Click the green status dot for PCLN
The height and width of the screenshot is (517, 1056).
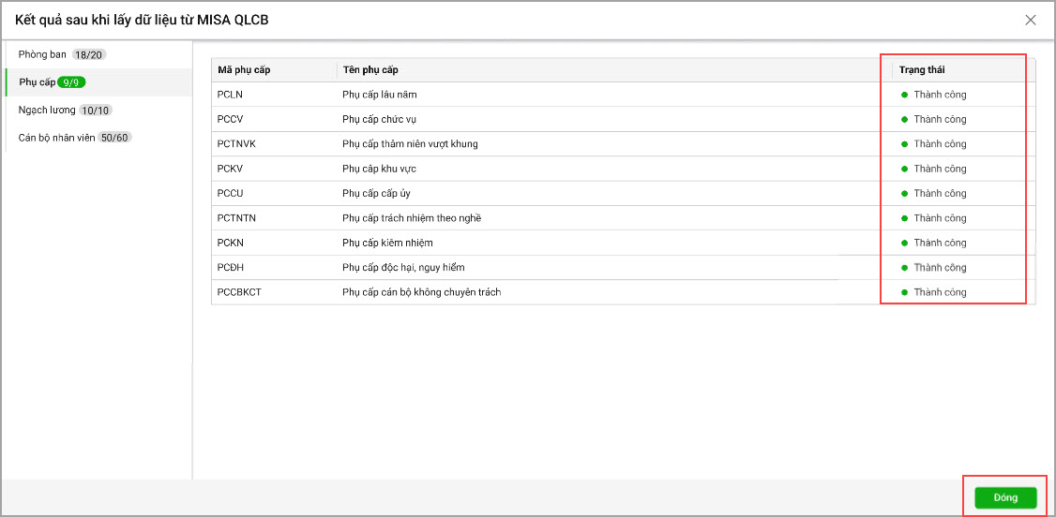click(905, 95)
